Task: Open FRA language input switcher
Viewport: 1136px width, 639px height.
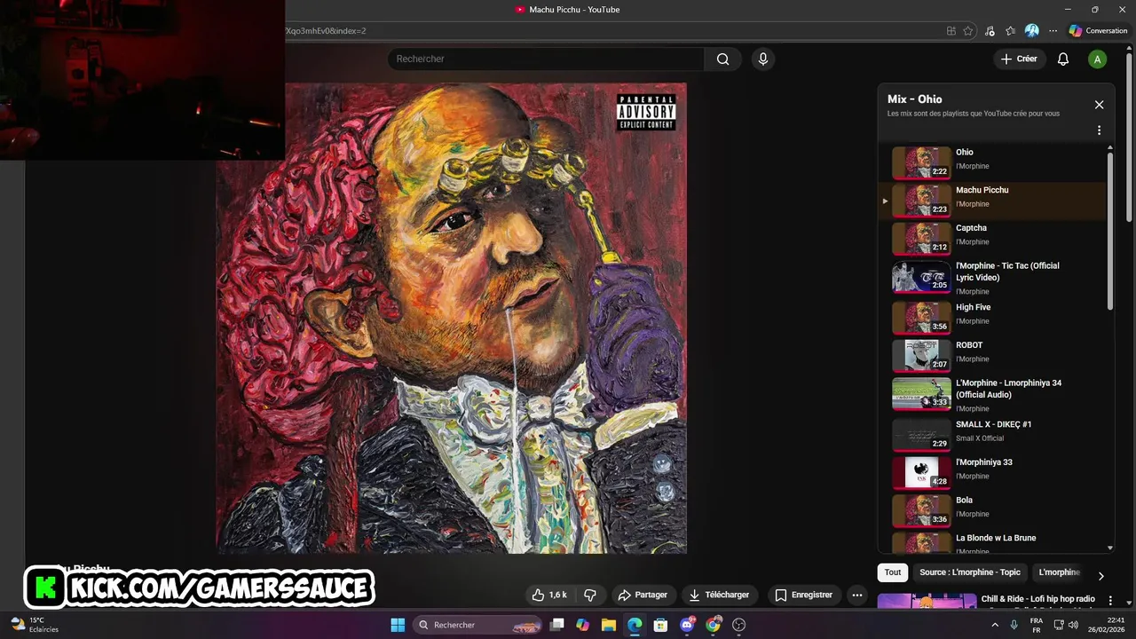Action: [1037, 625]
